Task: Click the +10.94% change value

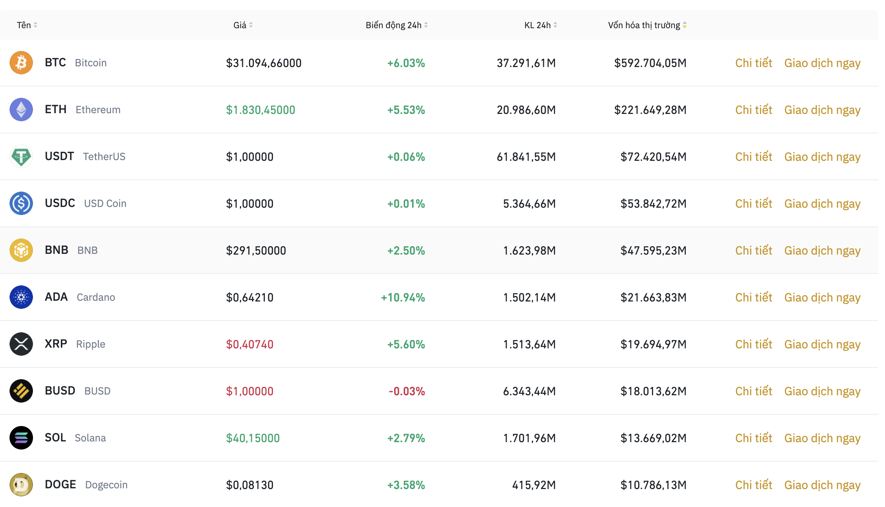Action: [403, 297]
